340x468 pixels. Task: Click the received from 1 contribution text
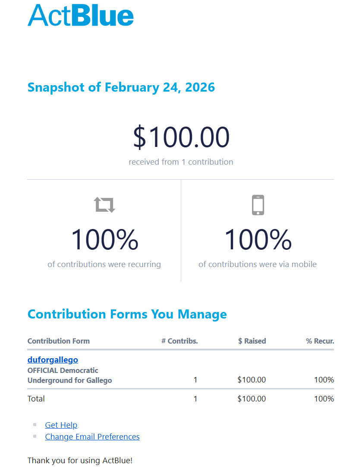[x=181, y=162]
